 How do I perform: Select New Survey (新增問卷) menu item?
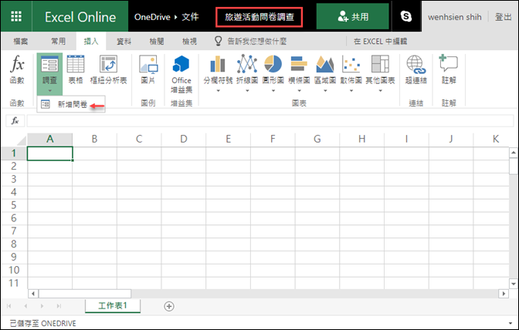(71, 104)
